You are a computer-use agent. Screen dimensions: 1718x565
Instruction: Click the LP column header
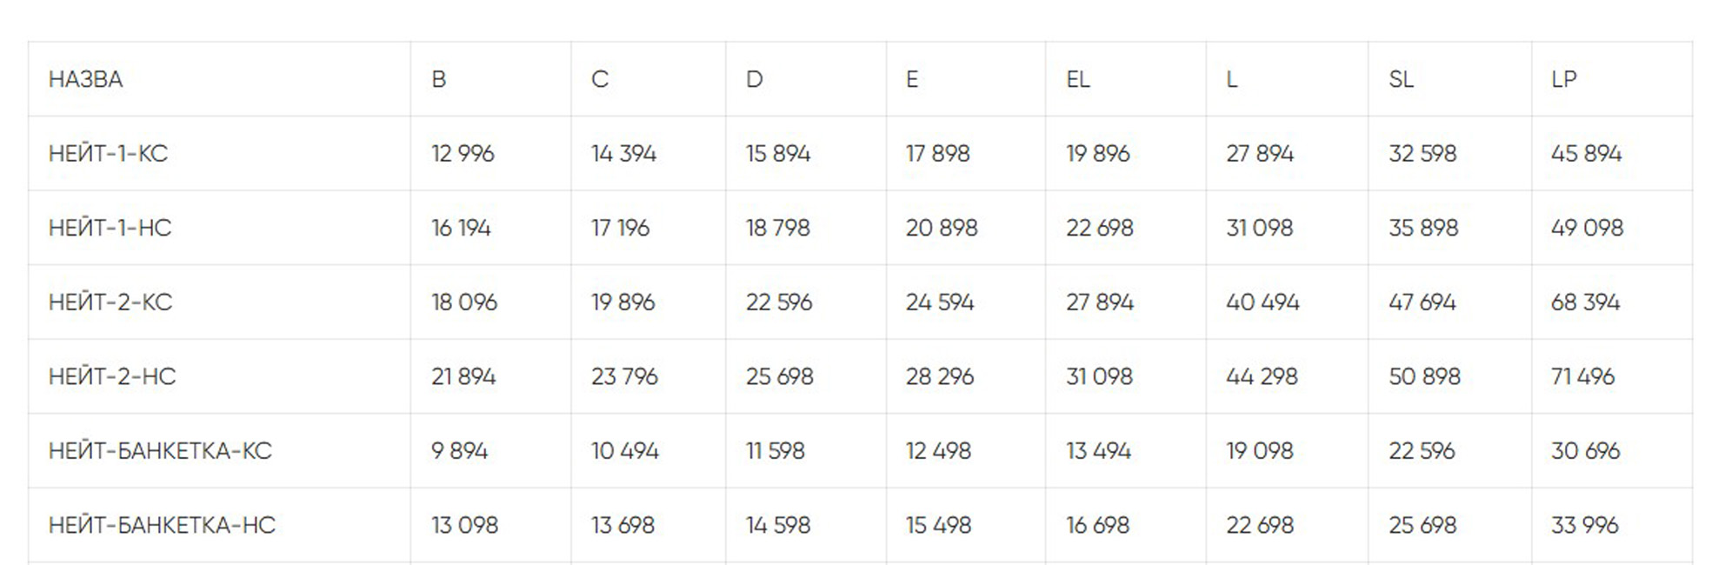pyautogui.click(x=1563, y=79)
